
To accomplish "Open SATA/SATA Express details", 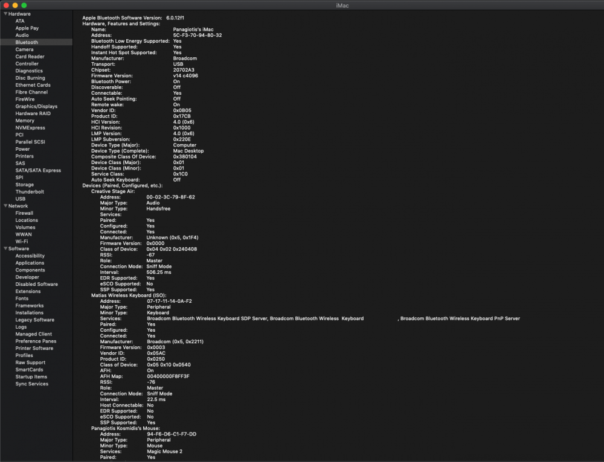I will pos(38,171).
